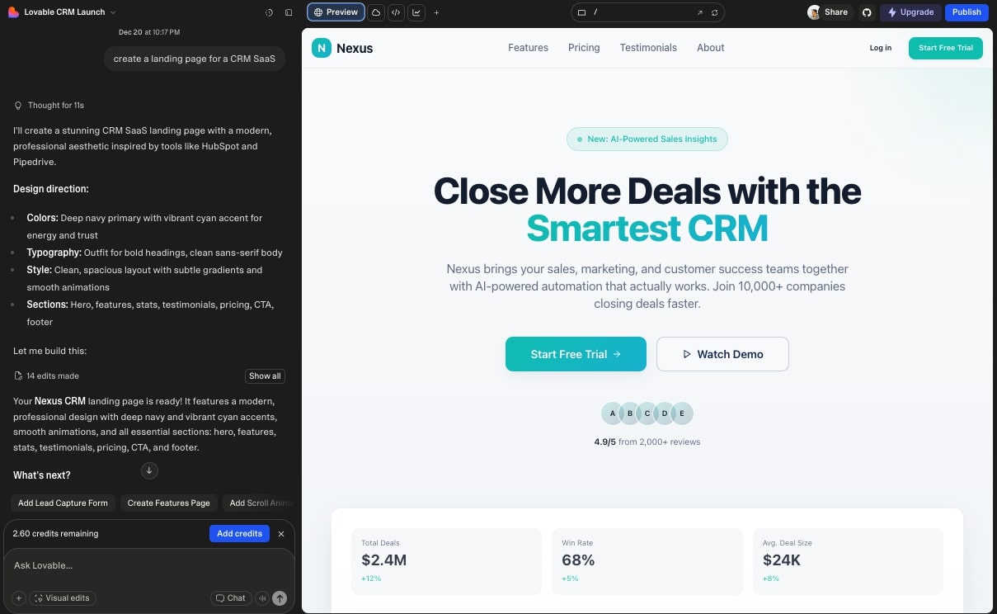Viewport: 997px width, 614px height.
Task: Open analytics via the chart icon
Action: pos(416,12)
